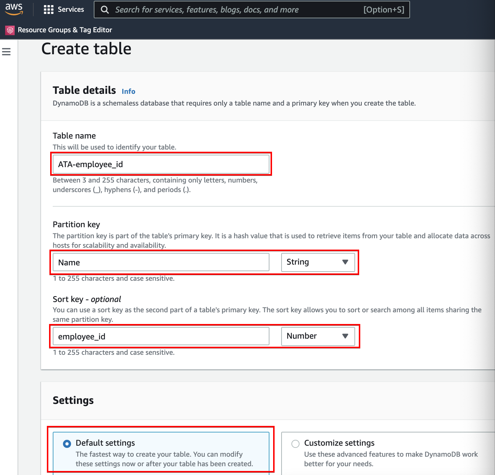Click the 'Sort key - optional' label
The width and height of the screenshot is (495, 475).
click(87, 299)
